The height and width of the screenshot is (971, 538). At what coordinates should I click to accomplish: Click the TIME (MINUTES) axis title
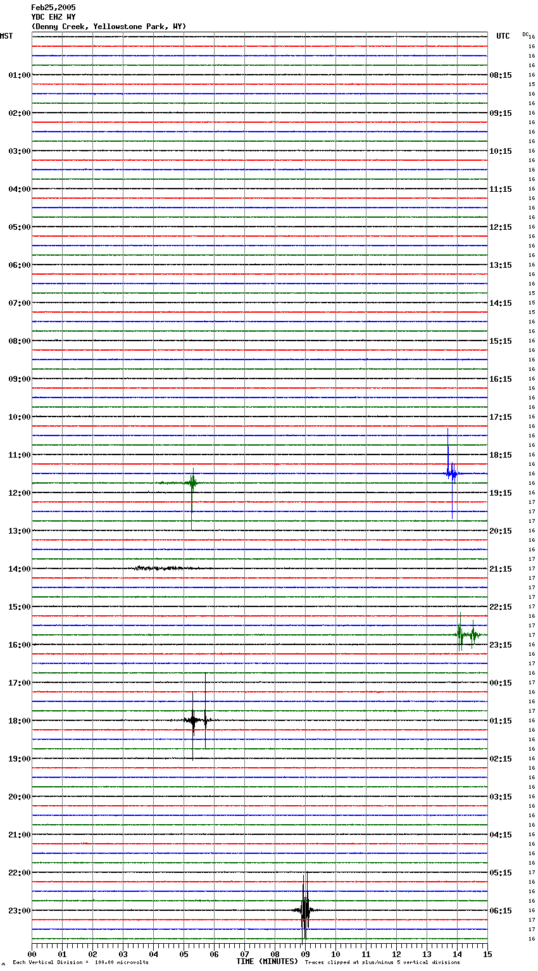(x=267, y=962)
